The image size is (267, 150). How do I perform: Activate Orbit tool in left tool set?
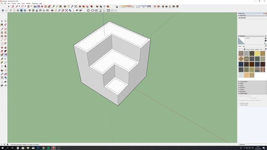[2, 70]
